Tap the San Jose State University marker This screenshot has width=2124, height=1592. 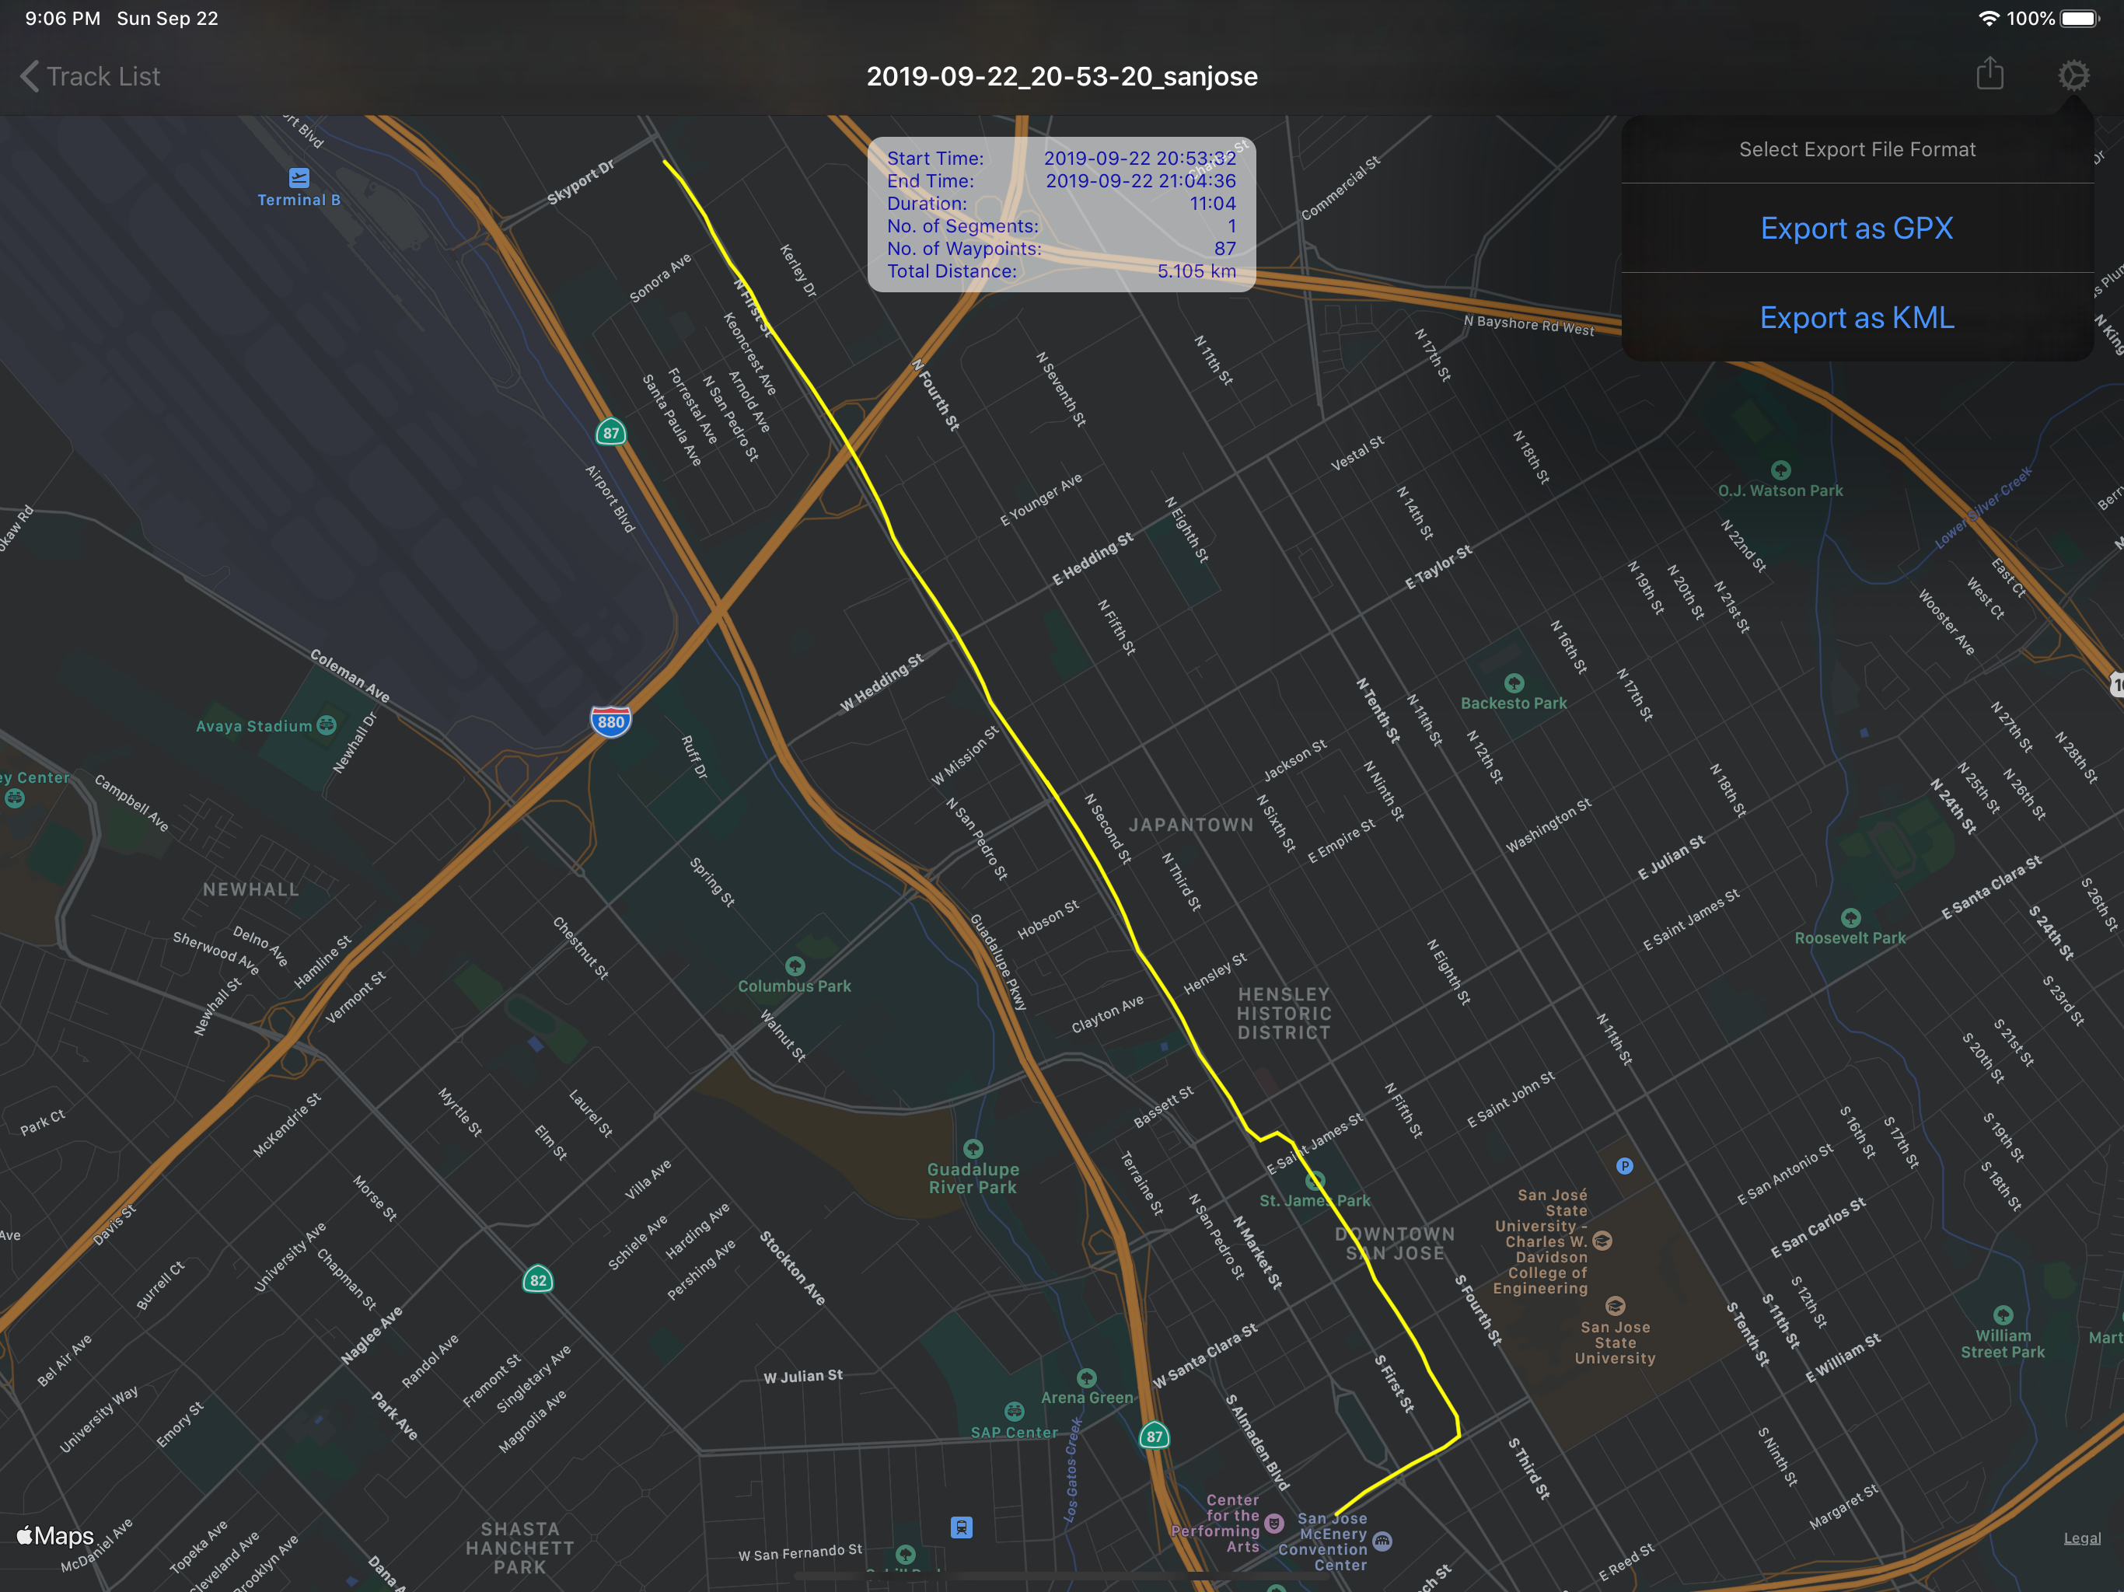pyautogui.click(x=1615, y=1306)
